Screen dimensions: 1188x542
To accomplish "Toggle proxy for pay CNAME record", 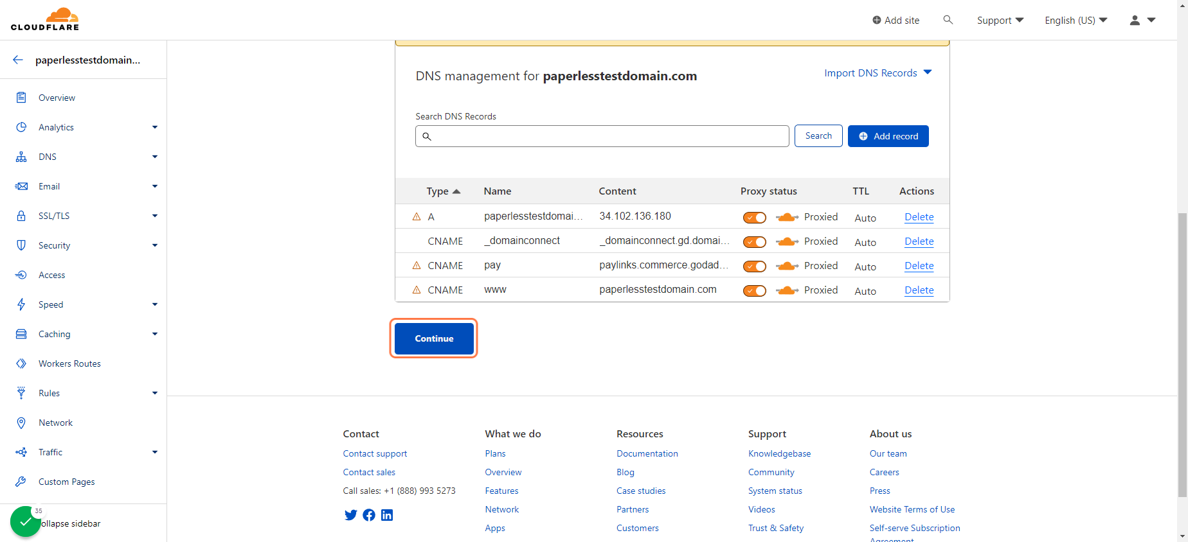I will point(755,267).
